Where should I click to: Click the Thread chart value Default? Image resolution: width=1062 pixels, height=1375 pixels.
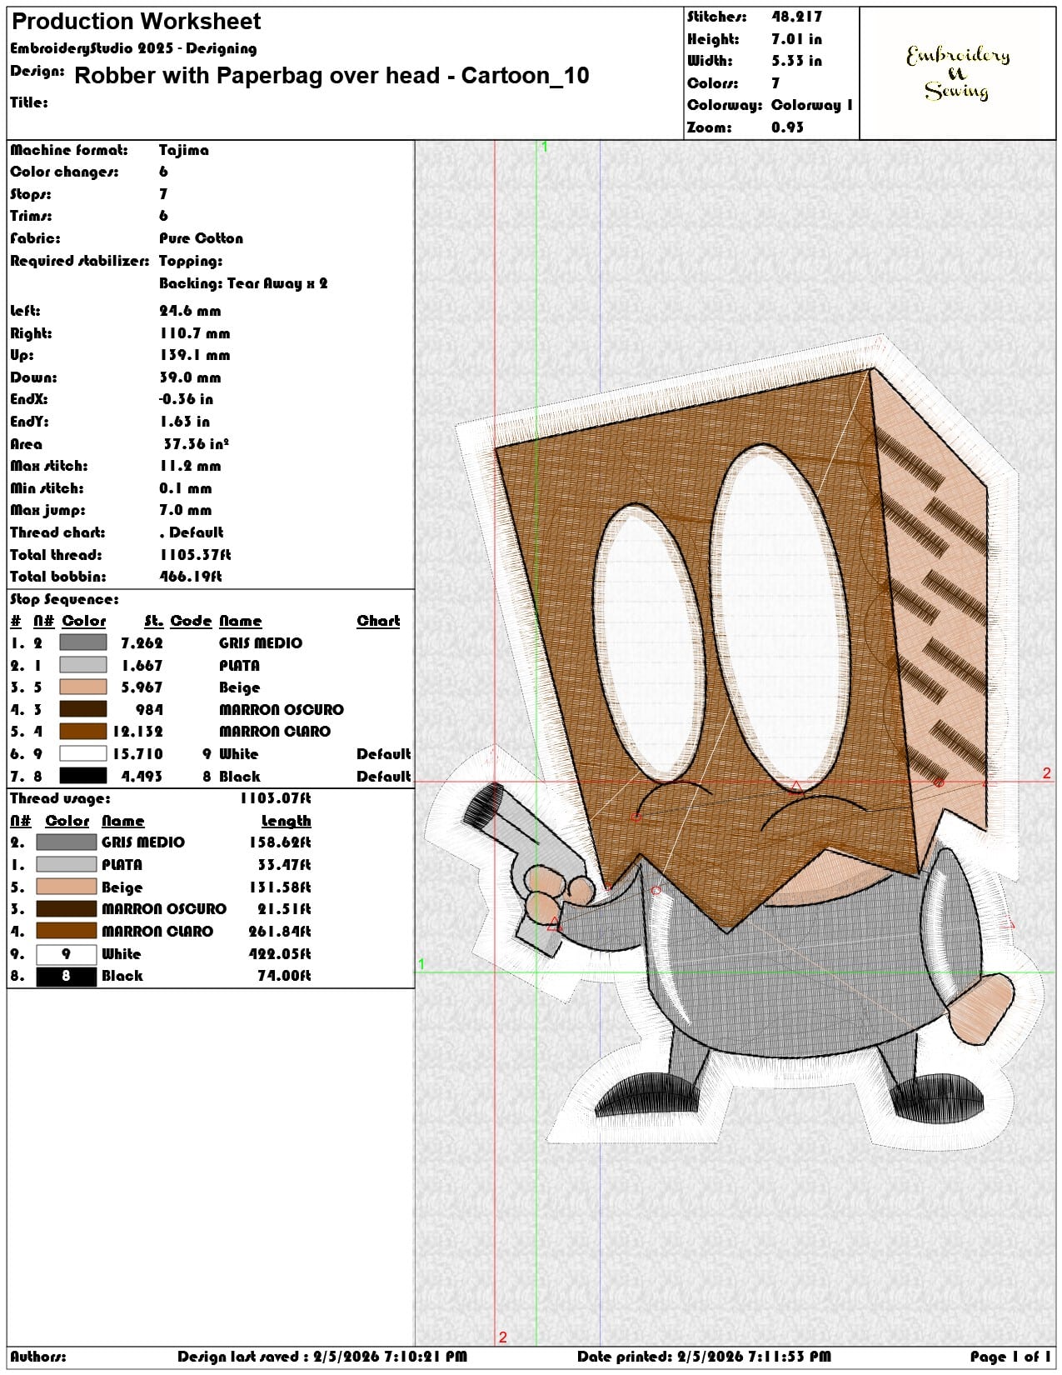click(x=192, y=532)
